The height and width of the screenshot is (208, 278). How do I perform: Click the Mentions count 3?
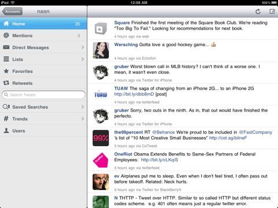(79, 35)
